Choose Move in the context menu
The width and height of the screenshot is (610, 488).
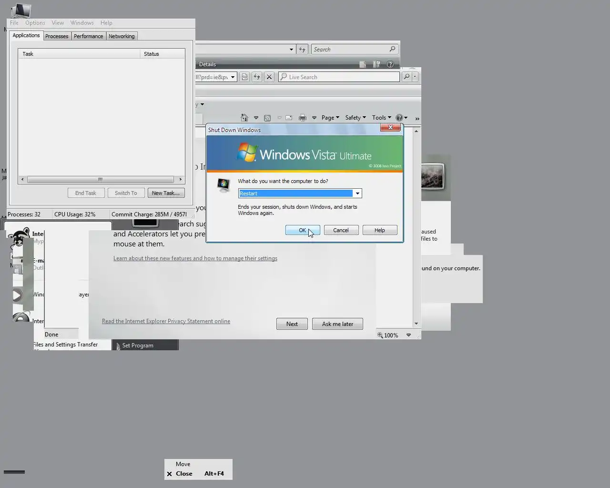coord(198,464)
